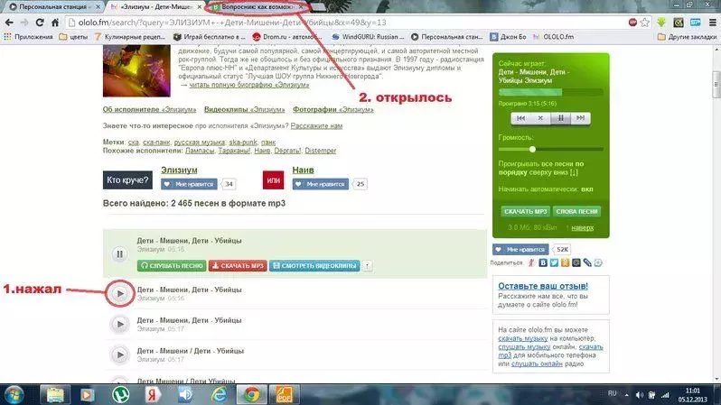Click the Расскажите нам link
This screenshot has height=405, width=721.
(x=316, y=125)
